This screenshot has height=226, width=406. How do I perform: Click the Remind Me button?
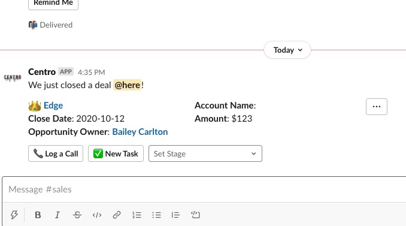tap(53, 3)
